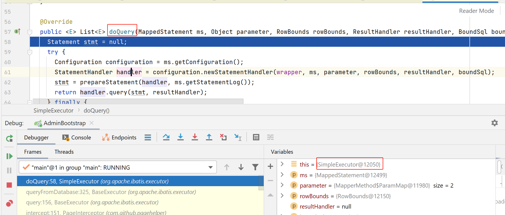Click SimpleExecutor in the breadcrumb
Image resolution: width=505 pixels, height=215 pixels.
(x=53, y=111)
